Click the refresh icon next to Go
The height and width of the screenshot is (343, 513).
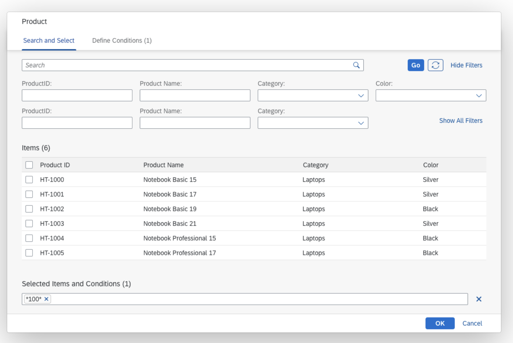(x=435, y=65)
